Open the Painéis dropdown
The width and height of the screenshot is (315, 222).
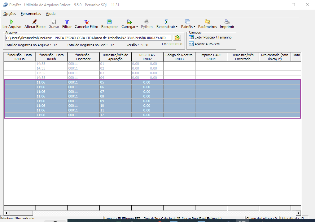click(x=194, y=27)
